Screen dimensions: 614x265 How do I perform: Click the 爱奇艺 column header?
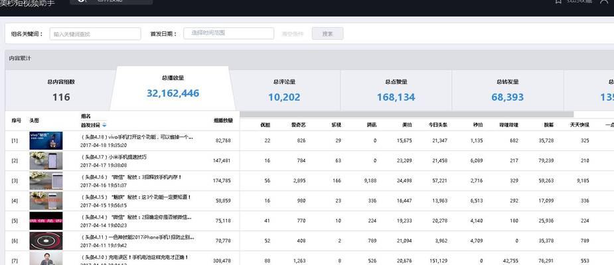pos(298,125)
